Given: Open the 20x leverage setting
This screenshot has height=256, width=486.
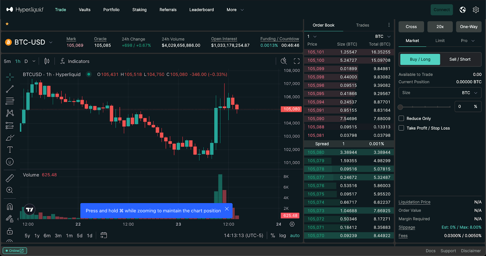Looking at the screenshot, I should coord(440,27).
